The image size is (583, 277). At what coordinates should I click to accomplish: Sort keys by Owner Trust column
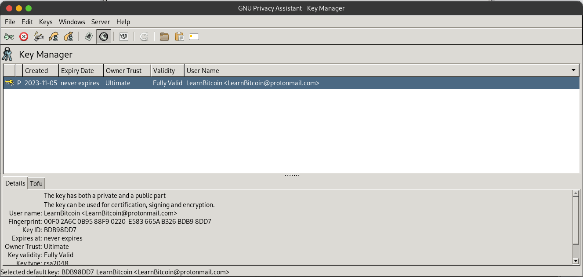[x=123, y=70]
